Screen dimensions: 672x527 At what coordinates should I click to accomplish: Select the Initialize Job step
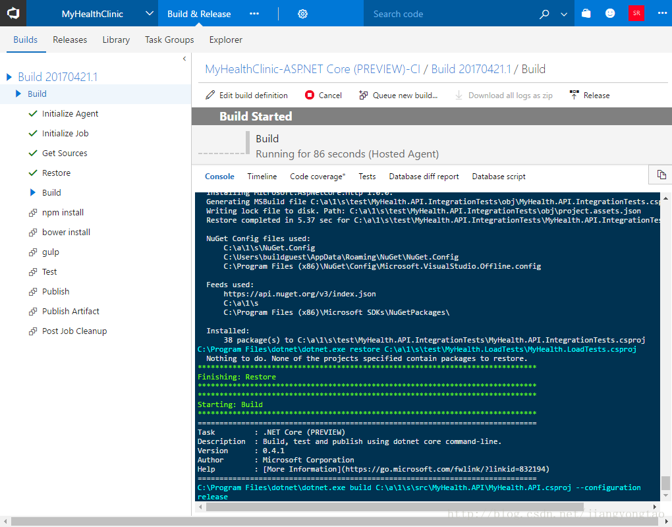(x=65, y=133)
